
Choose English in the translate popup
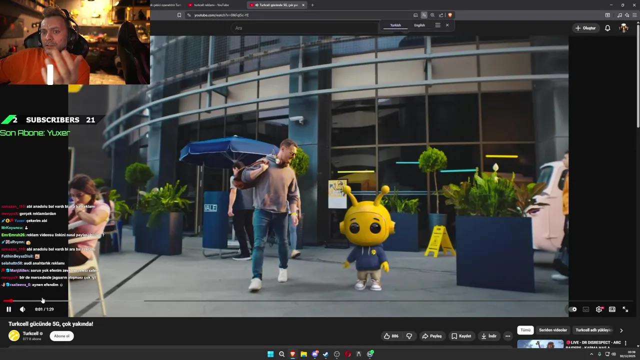coord(419,25)
